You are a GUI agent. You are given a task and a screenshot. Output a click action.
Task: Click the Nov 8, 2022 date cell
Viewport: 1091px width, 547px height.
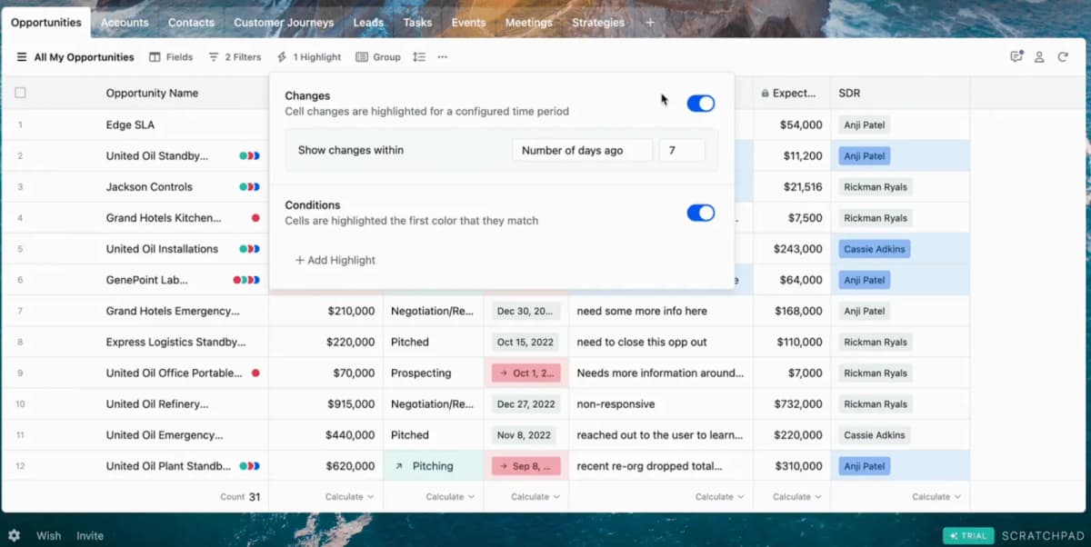tap(525, 435)
